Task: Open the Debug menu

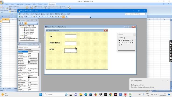Action: pos(43,14)
